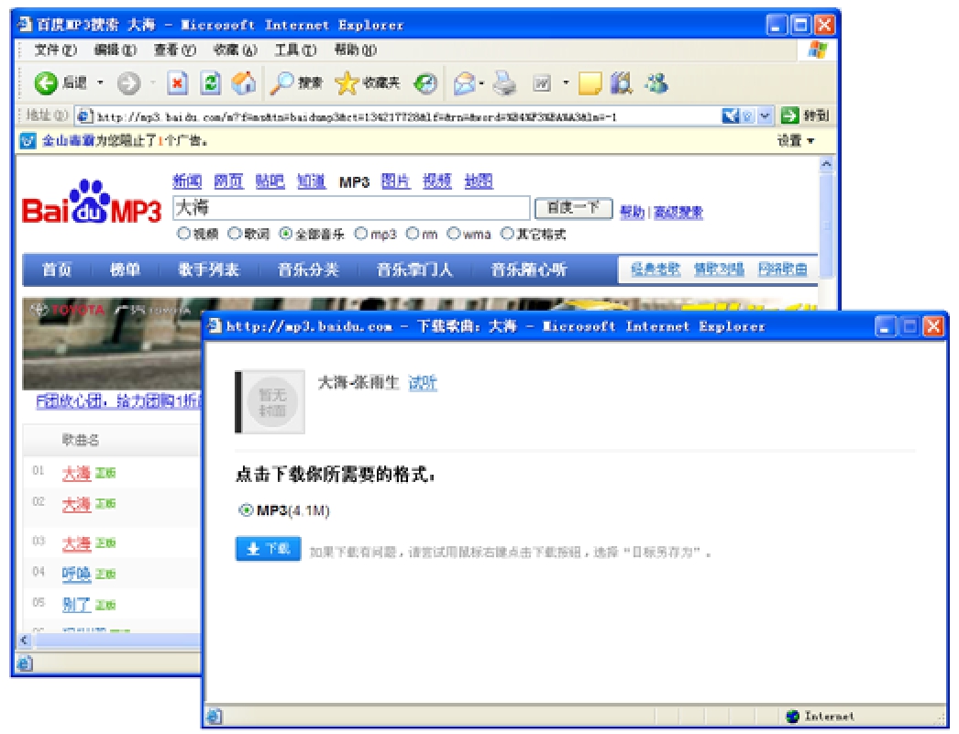Stop page loading with the red X icon
The image size is (959, 734).
177,83
